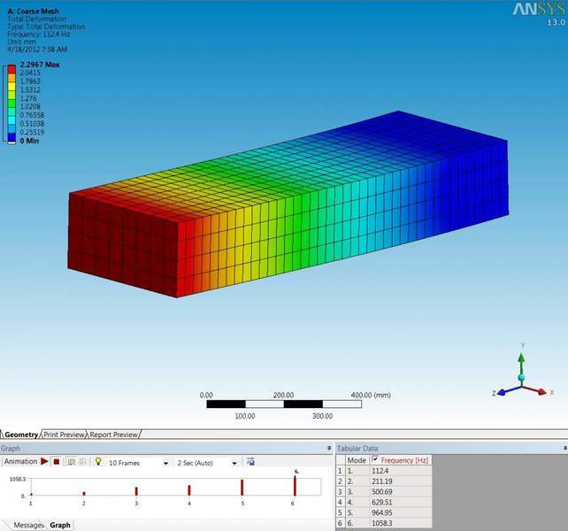Export the animation video file icon

tap(250, 461)
